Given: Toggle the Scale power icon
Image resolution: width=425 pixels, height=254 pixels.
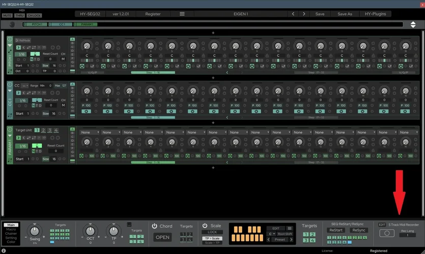Looking at the screenshot, I should point(205,226).
